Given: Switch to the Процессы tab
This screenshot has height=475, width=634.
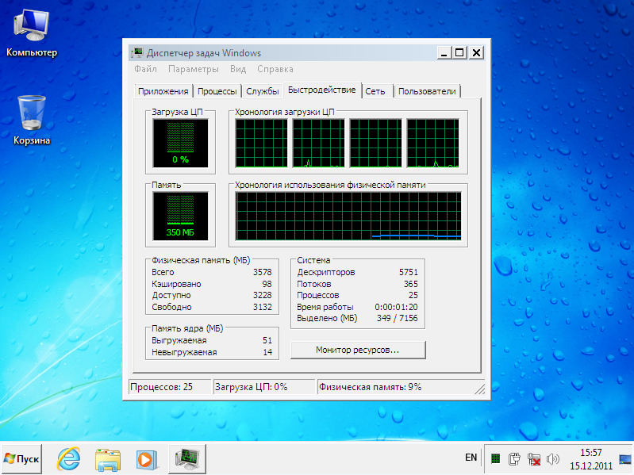Looking at the screenshot, I should (217, 91).
